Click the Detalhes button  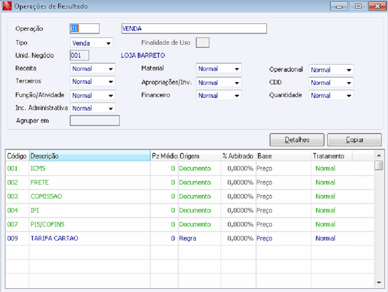coord(297,140)
